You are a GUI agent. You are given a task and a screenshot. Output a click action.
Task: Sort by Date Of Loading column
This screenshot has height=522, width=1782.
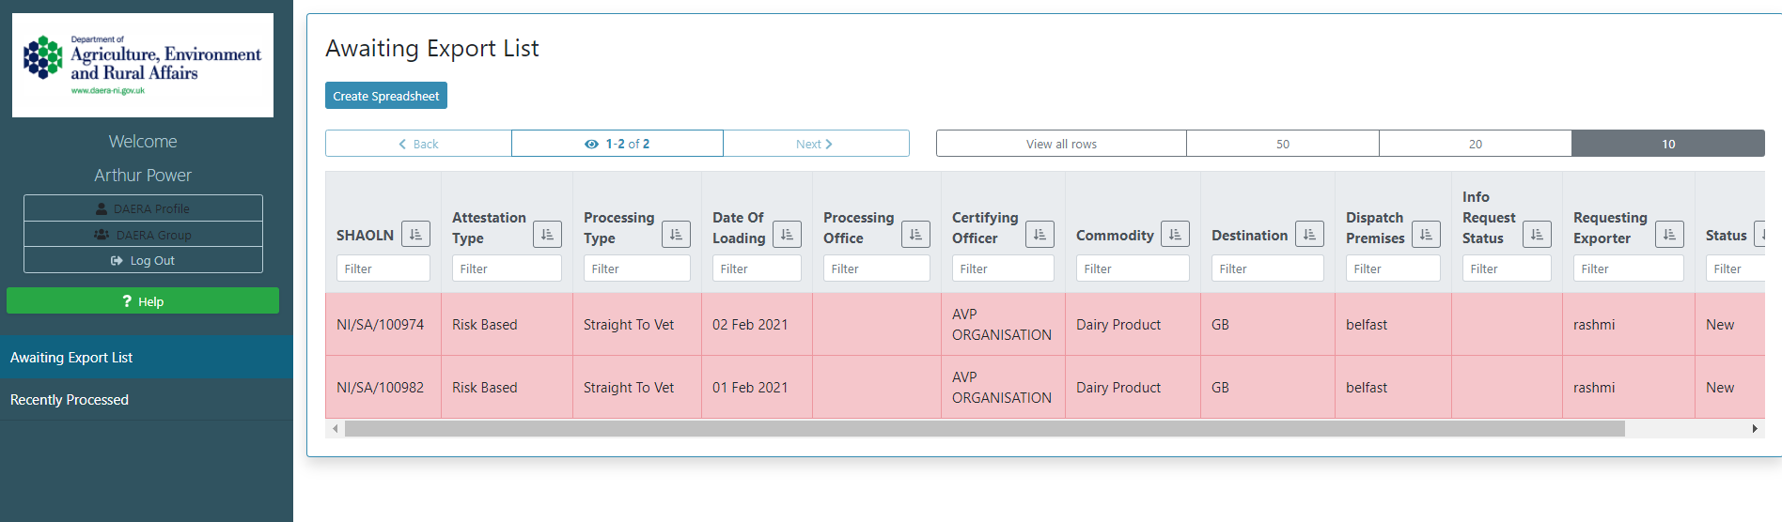point(787,234)
